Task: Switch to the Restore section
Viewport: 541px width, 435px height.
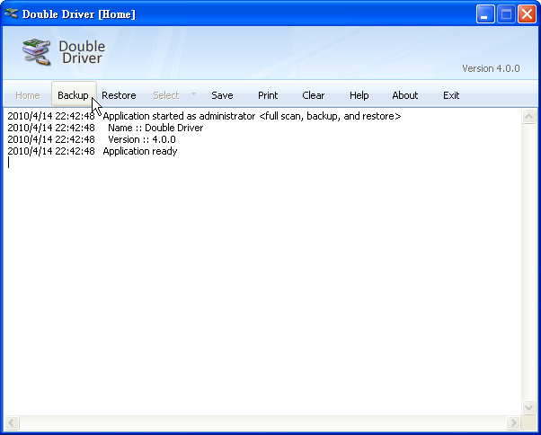Action: (119, 95)
